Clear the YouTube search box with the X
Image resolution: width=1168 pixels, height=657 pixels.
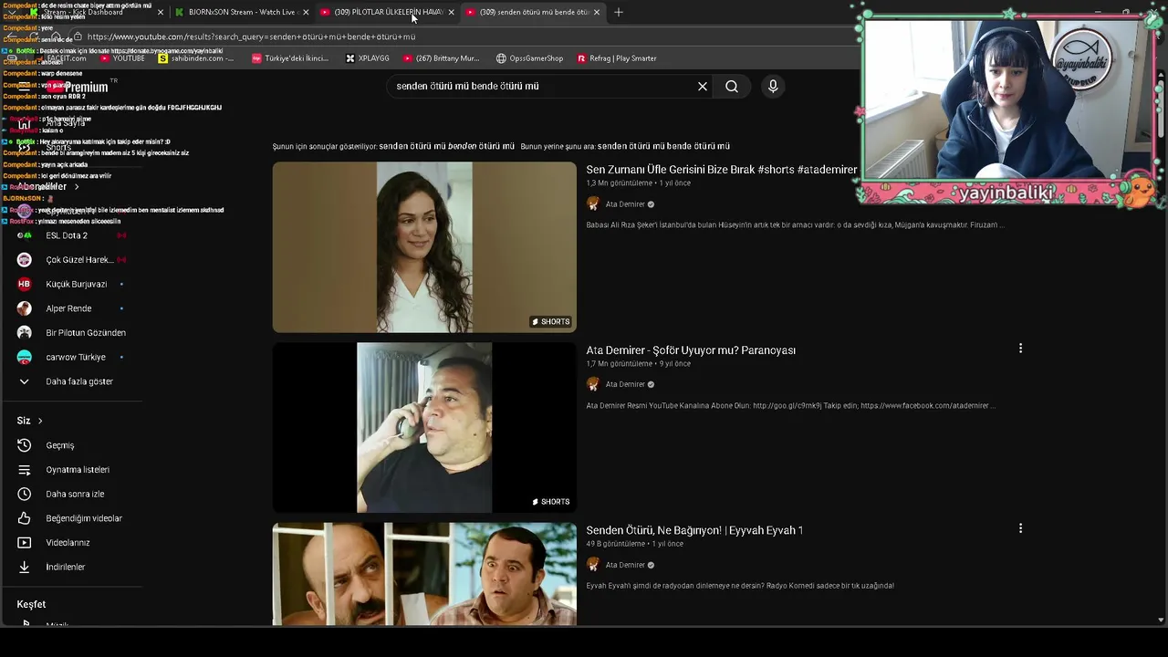(x=703, y=86)
